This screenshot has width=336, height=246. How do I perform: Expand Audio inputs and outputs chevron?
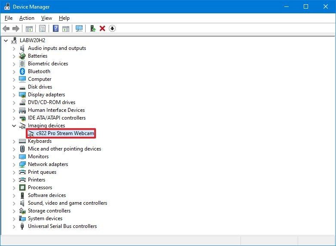14,49
